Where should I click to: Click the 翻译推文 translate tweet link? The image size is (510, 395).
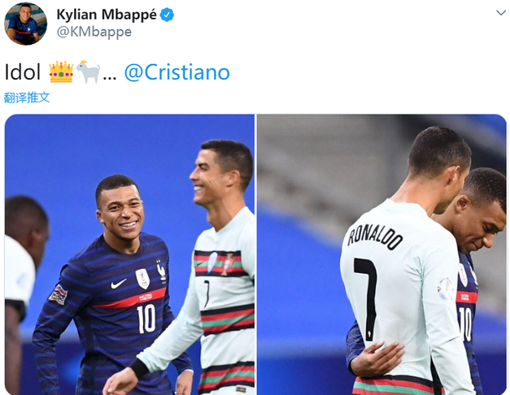[x=27, y=98]
